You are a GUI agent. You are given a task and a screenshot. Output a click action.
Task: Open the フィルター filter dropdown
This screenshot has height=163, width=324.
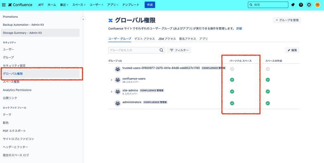(179, 50)
